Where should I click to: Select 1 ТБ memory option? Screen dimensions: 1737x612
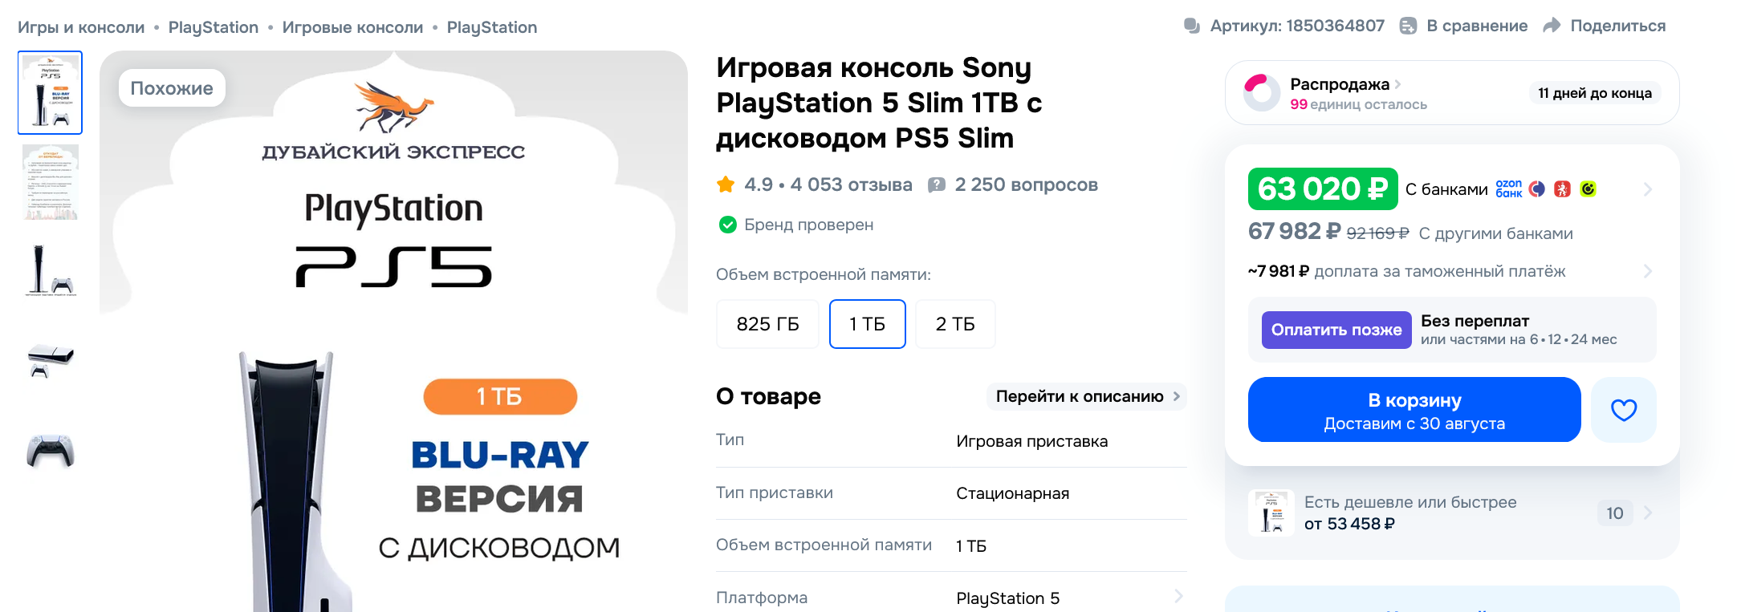pyautogui.click(x=867, y=324)
